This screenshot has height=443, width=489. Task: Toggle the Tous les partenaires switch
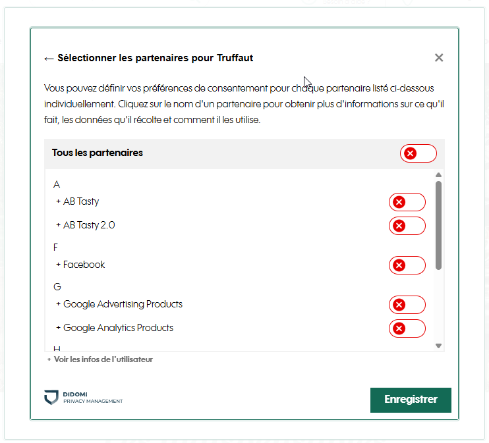[x=418, y=153]
